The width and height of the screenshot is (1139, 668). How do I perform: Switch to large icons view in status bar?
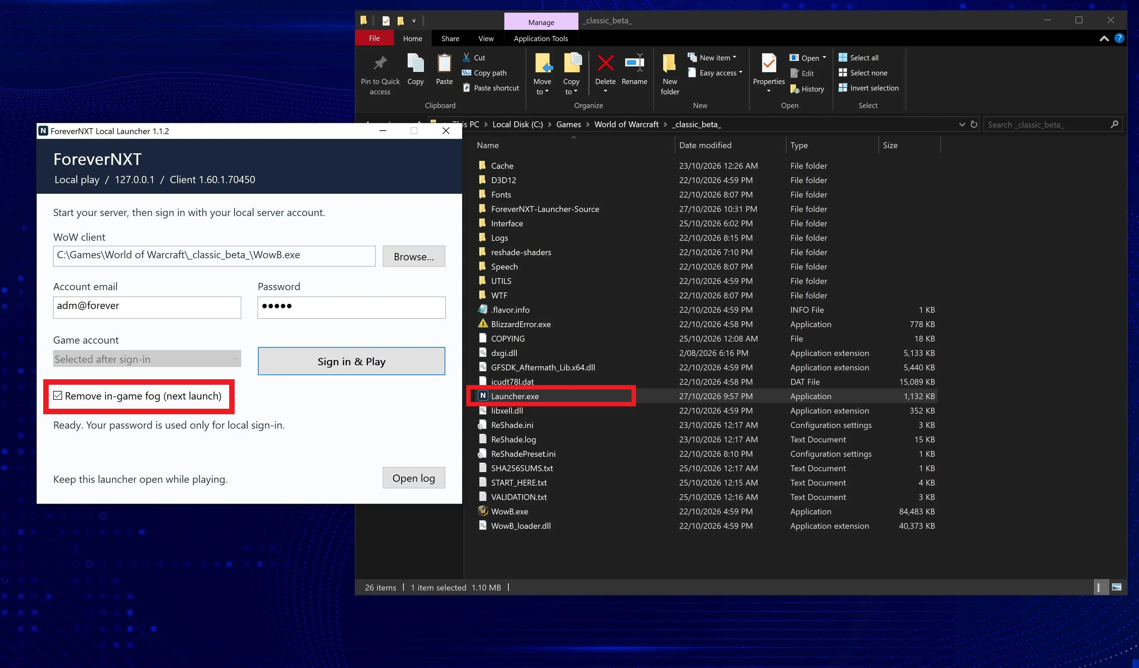tap(1116, 587)
